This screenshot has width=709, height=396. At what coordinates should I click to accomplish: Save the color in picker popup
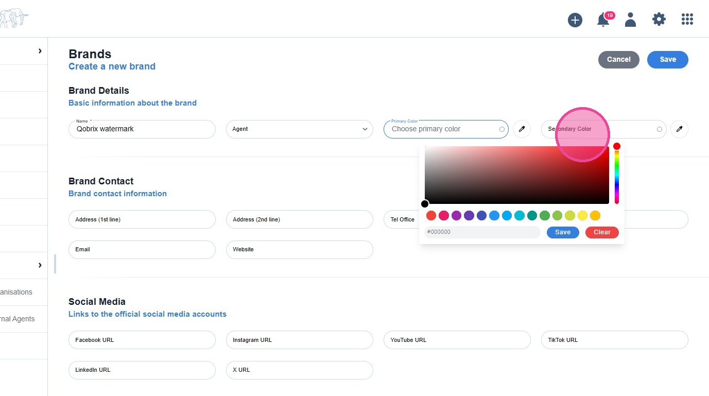pyautogui.click(x=563, y=232)
